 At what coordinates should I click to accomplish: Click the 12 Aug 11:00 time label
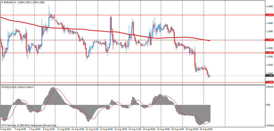pos(92,129)
